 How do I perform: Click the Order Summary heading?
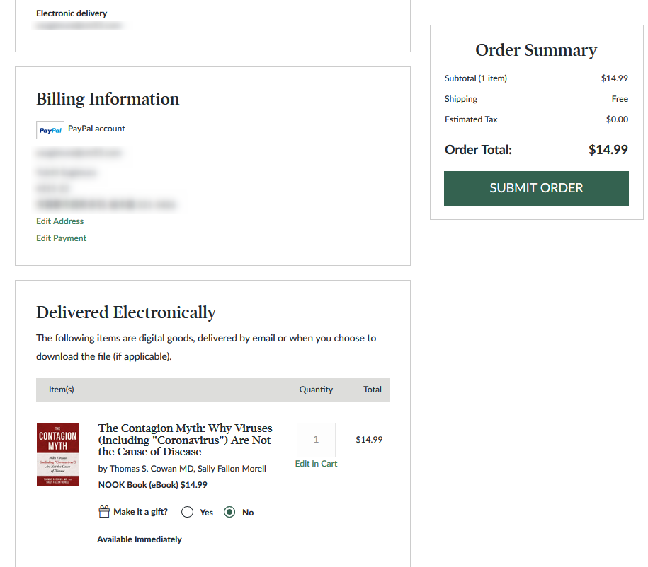tap(536, 50)
